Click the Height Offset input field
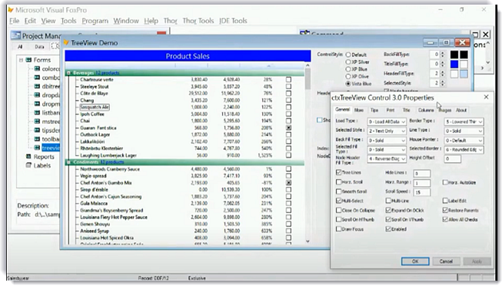Screen dimensions: 502x286 click(452, 158)
